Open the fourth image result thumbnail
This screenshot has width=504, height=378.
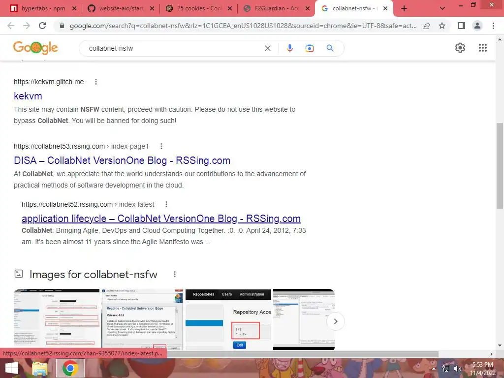(304, 319)
